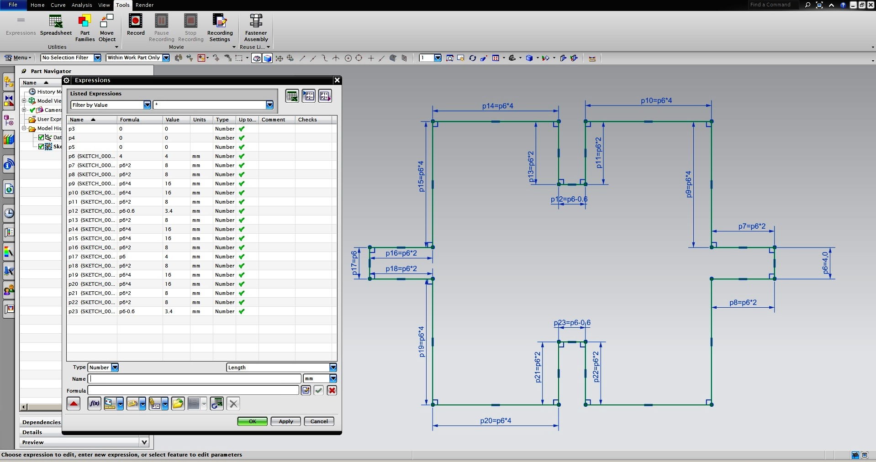876x462 pixels.
Task: Open Recording Settings
Action: coord(220,21)
